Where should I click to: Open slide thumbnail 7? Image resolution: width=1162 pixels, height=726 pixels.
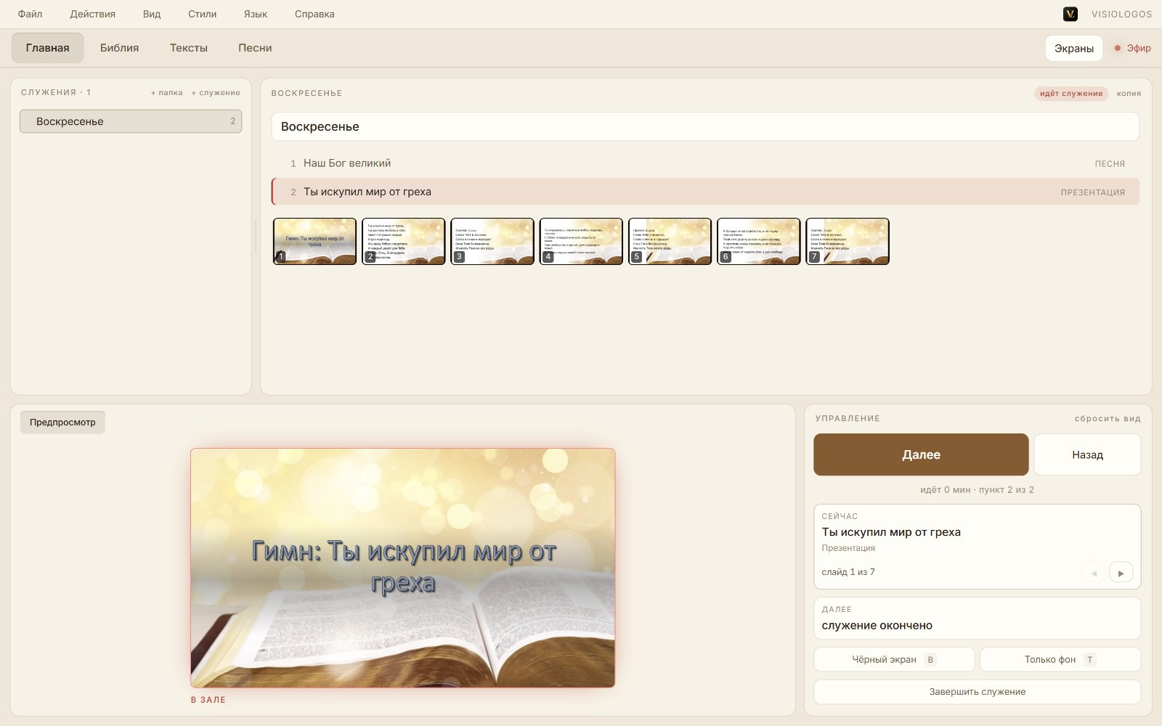click(848, 242)
